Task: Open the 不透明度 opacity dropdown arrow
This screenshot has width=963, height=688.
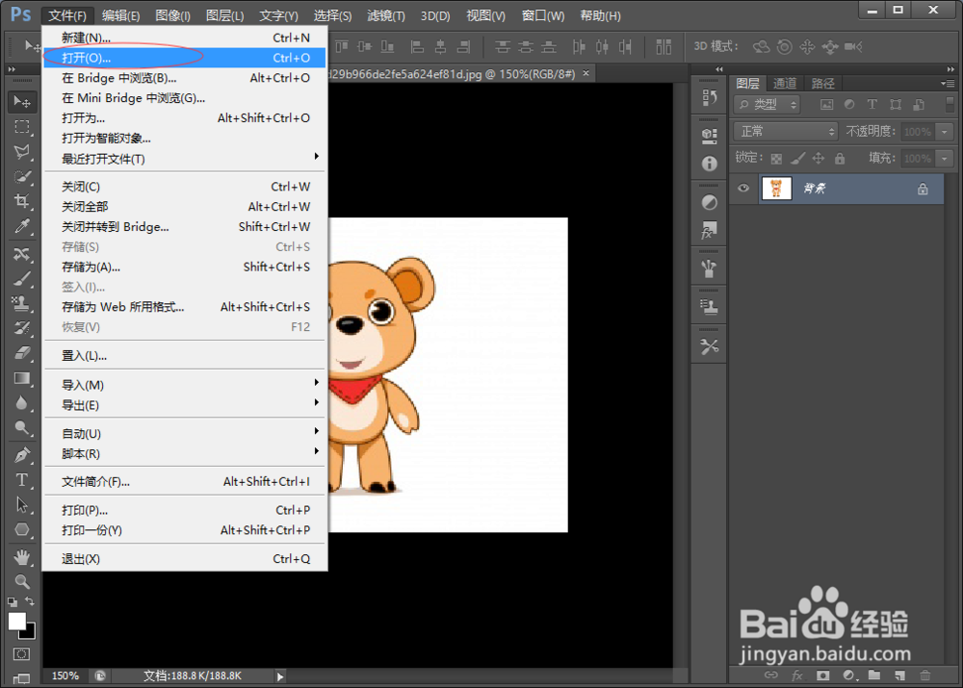Action: (x=945, y=131)
